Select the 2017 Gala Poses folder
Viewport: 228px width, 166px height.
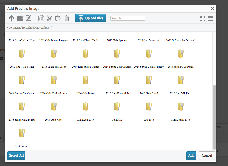[x=54, y=107]
